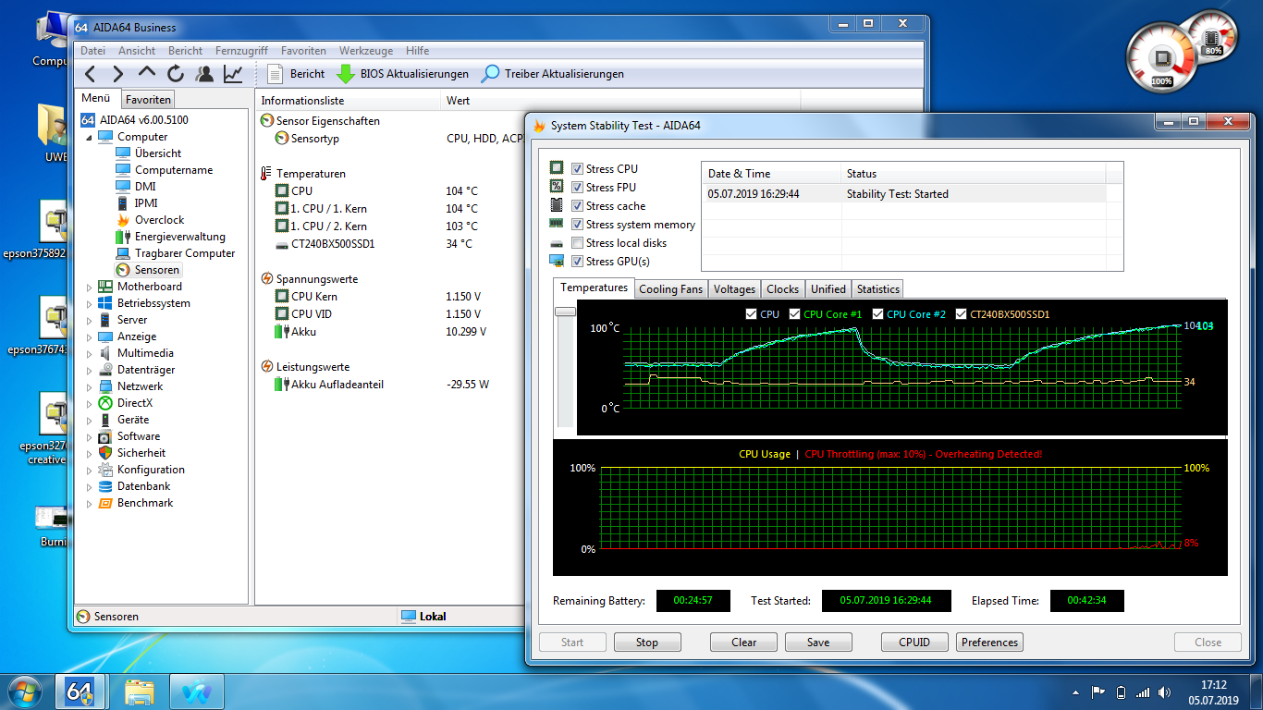Viewport: 1263px width, 710px height.
Task: Open the Werkzeuge menu
Action: (x=366, y=51)
